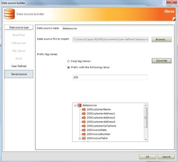Image resolution: width=178 pixels, height=162 pixels.
Task: Click the arrow icon beside 203CustomerAddress3
Action: click(84, 122)
